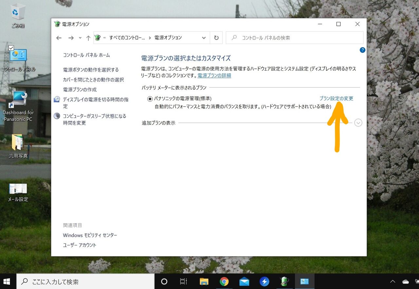Screen dimensions: 419x289
Task: Maximize the 電源オプション window
Action: (338, 24)
